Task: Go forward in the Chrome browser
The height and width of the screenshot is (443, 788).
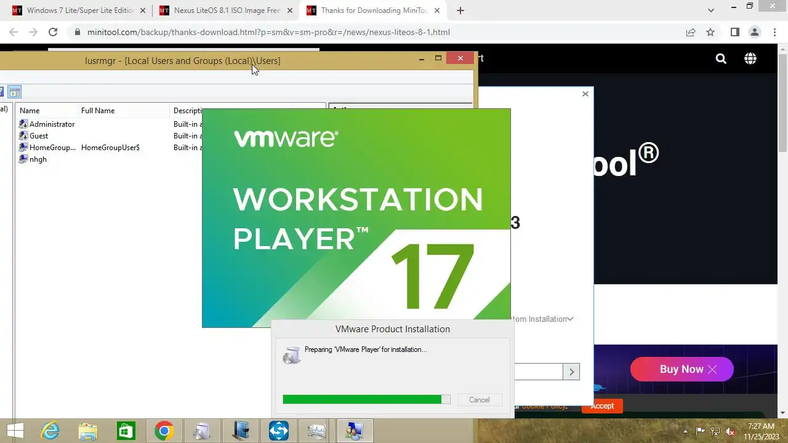Action: (x=33, y=32)
